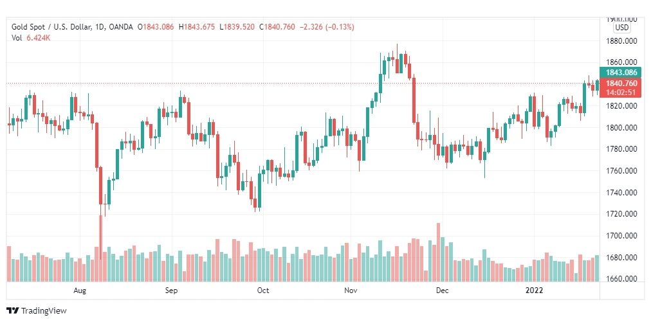Image resolution: width=651 pixels, height=322 pixels.
Task: Click the 1660.000 price axis label
Action: (621, 279)
